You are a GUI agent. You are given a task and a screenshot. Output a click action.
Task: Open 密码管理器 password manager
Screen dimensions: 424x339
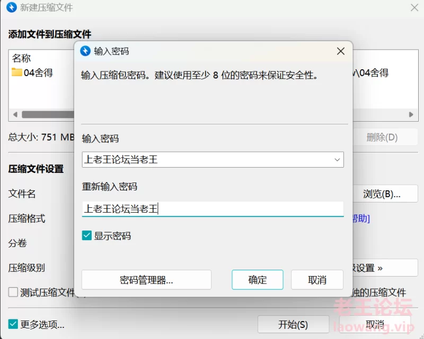146,280
